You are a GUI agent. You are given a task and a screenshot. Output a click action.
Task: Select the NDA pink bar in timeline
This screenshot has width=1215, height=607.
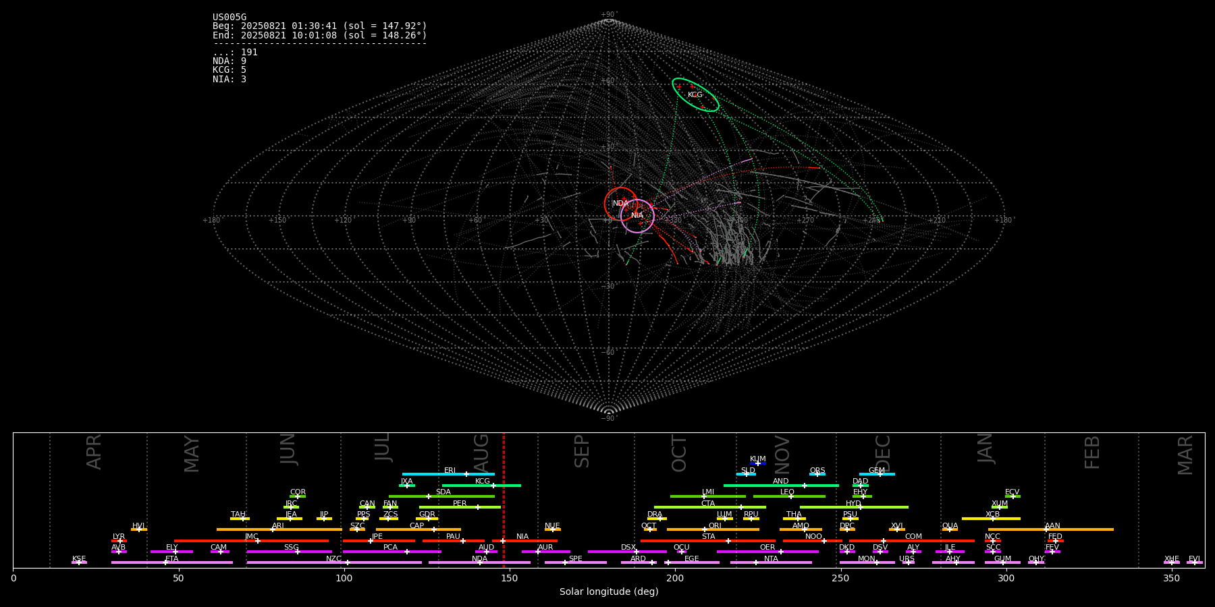pyautogui.click(x=479, y=562)
